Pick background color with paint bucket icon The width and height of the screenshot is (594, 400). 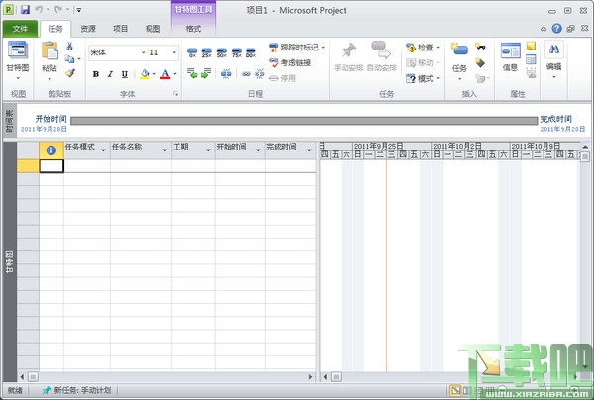146,74
